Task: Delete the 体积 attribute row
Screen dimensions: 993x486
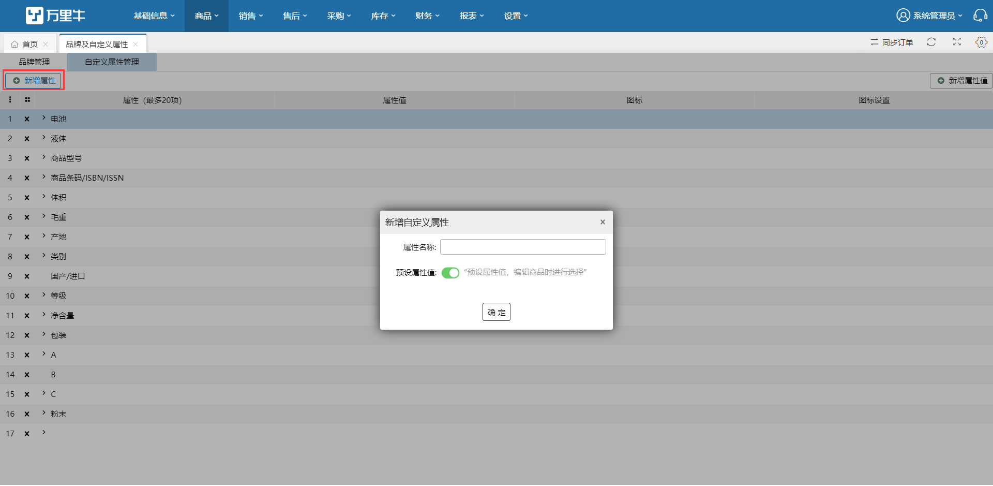Action: pos(27,198)
